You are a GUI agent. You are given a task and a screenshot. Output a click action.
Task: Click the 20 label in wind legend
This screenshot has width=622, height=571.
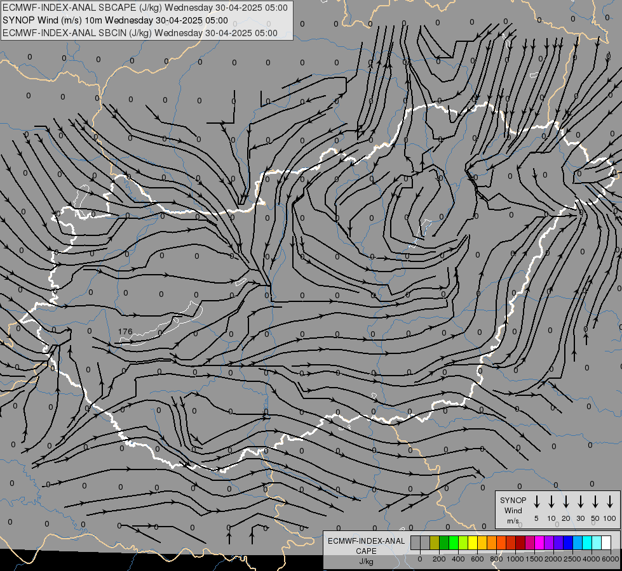coord(566,518)
